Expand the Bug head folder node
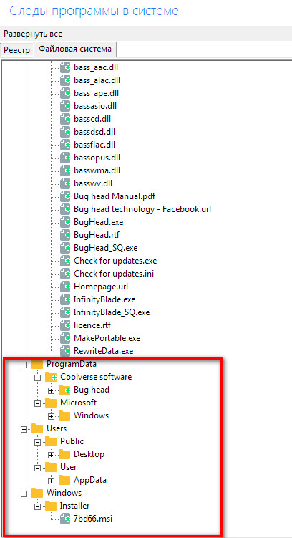 [52, 391]
